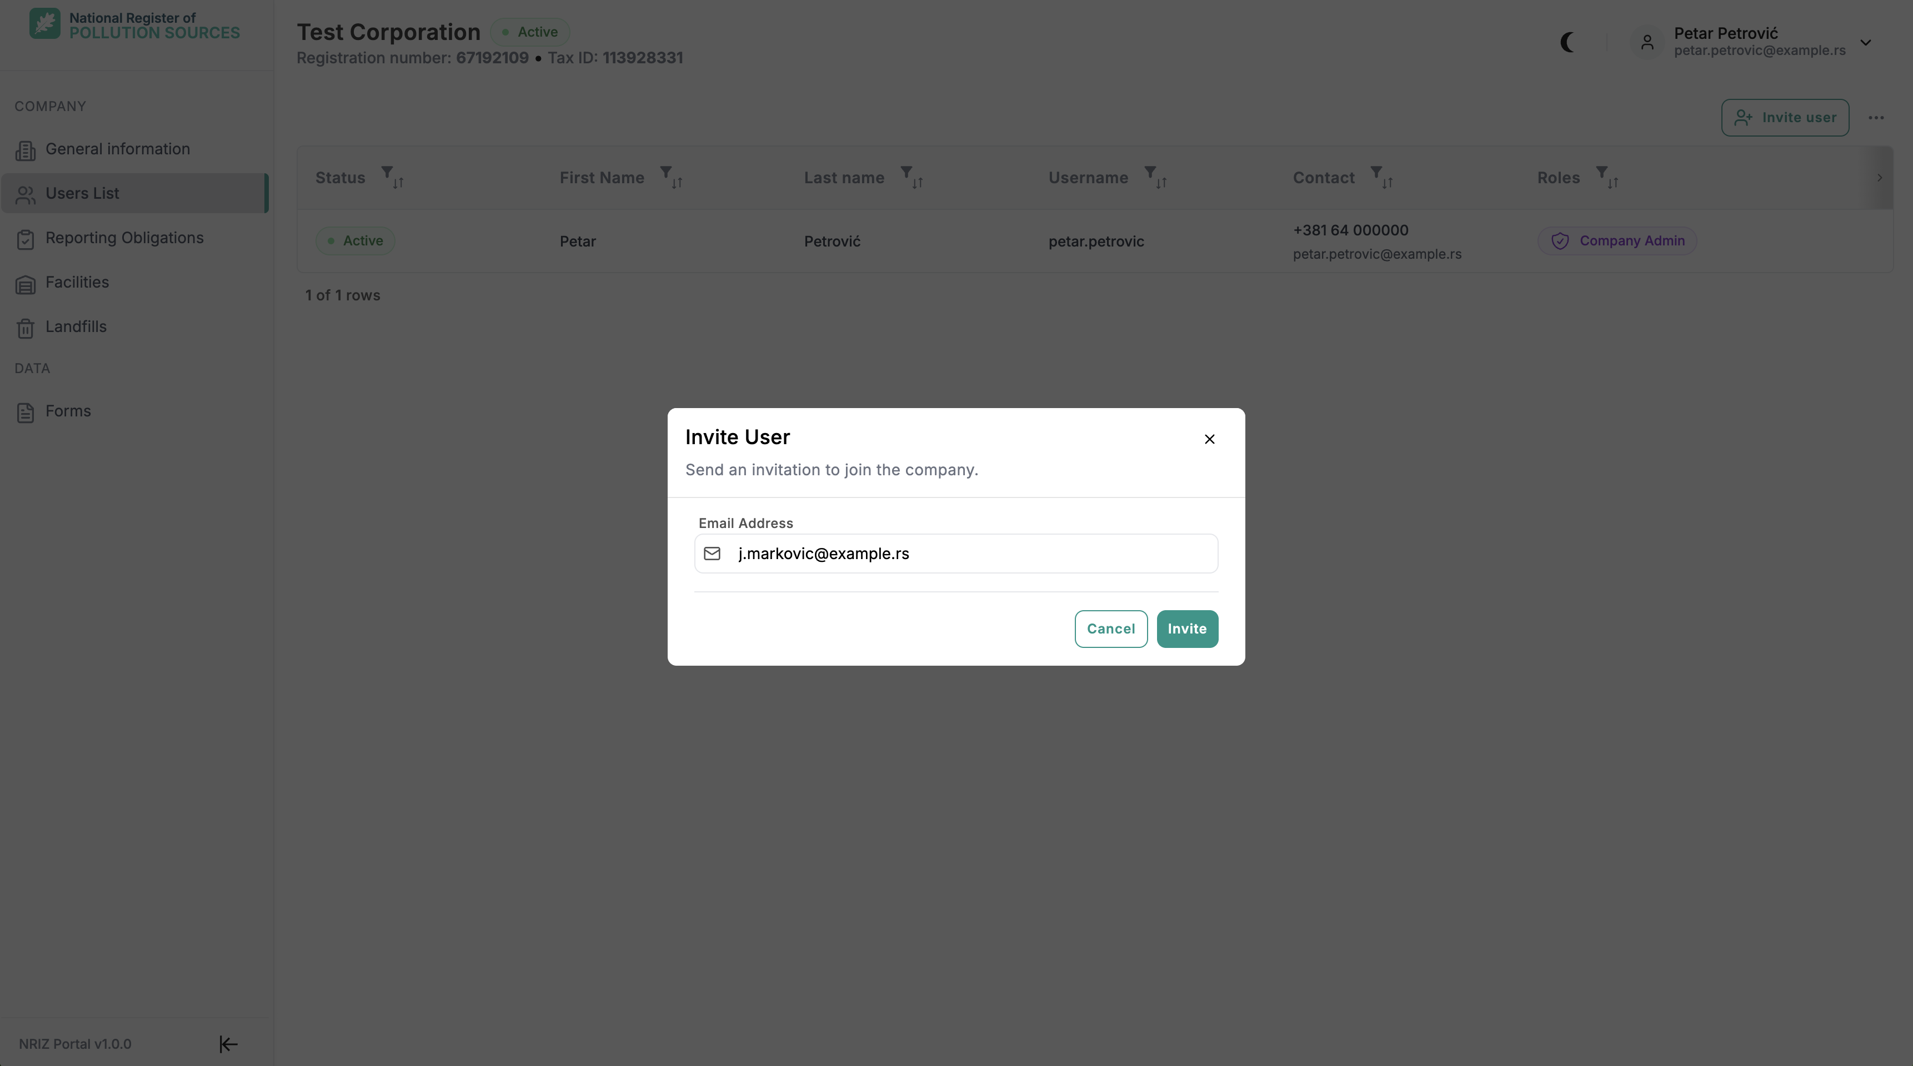Filter the Roles column

1602,172
